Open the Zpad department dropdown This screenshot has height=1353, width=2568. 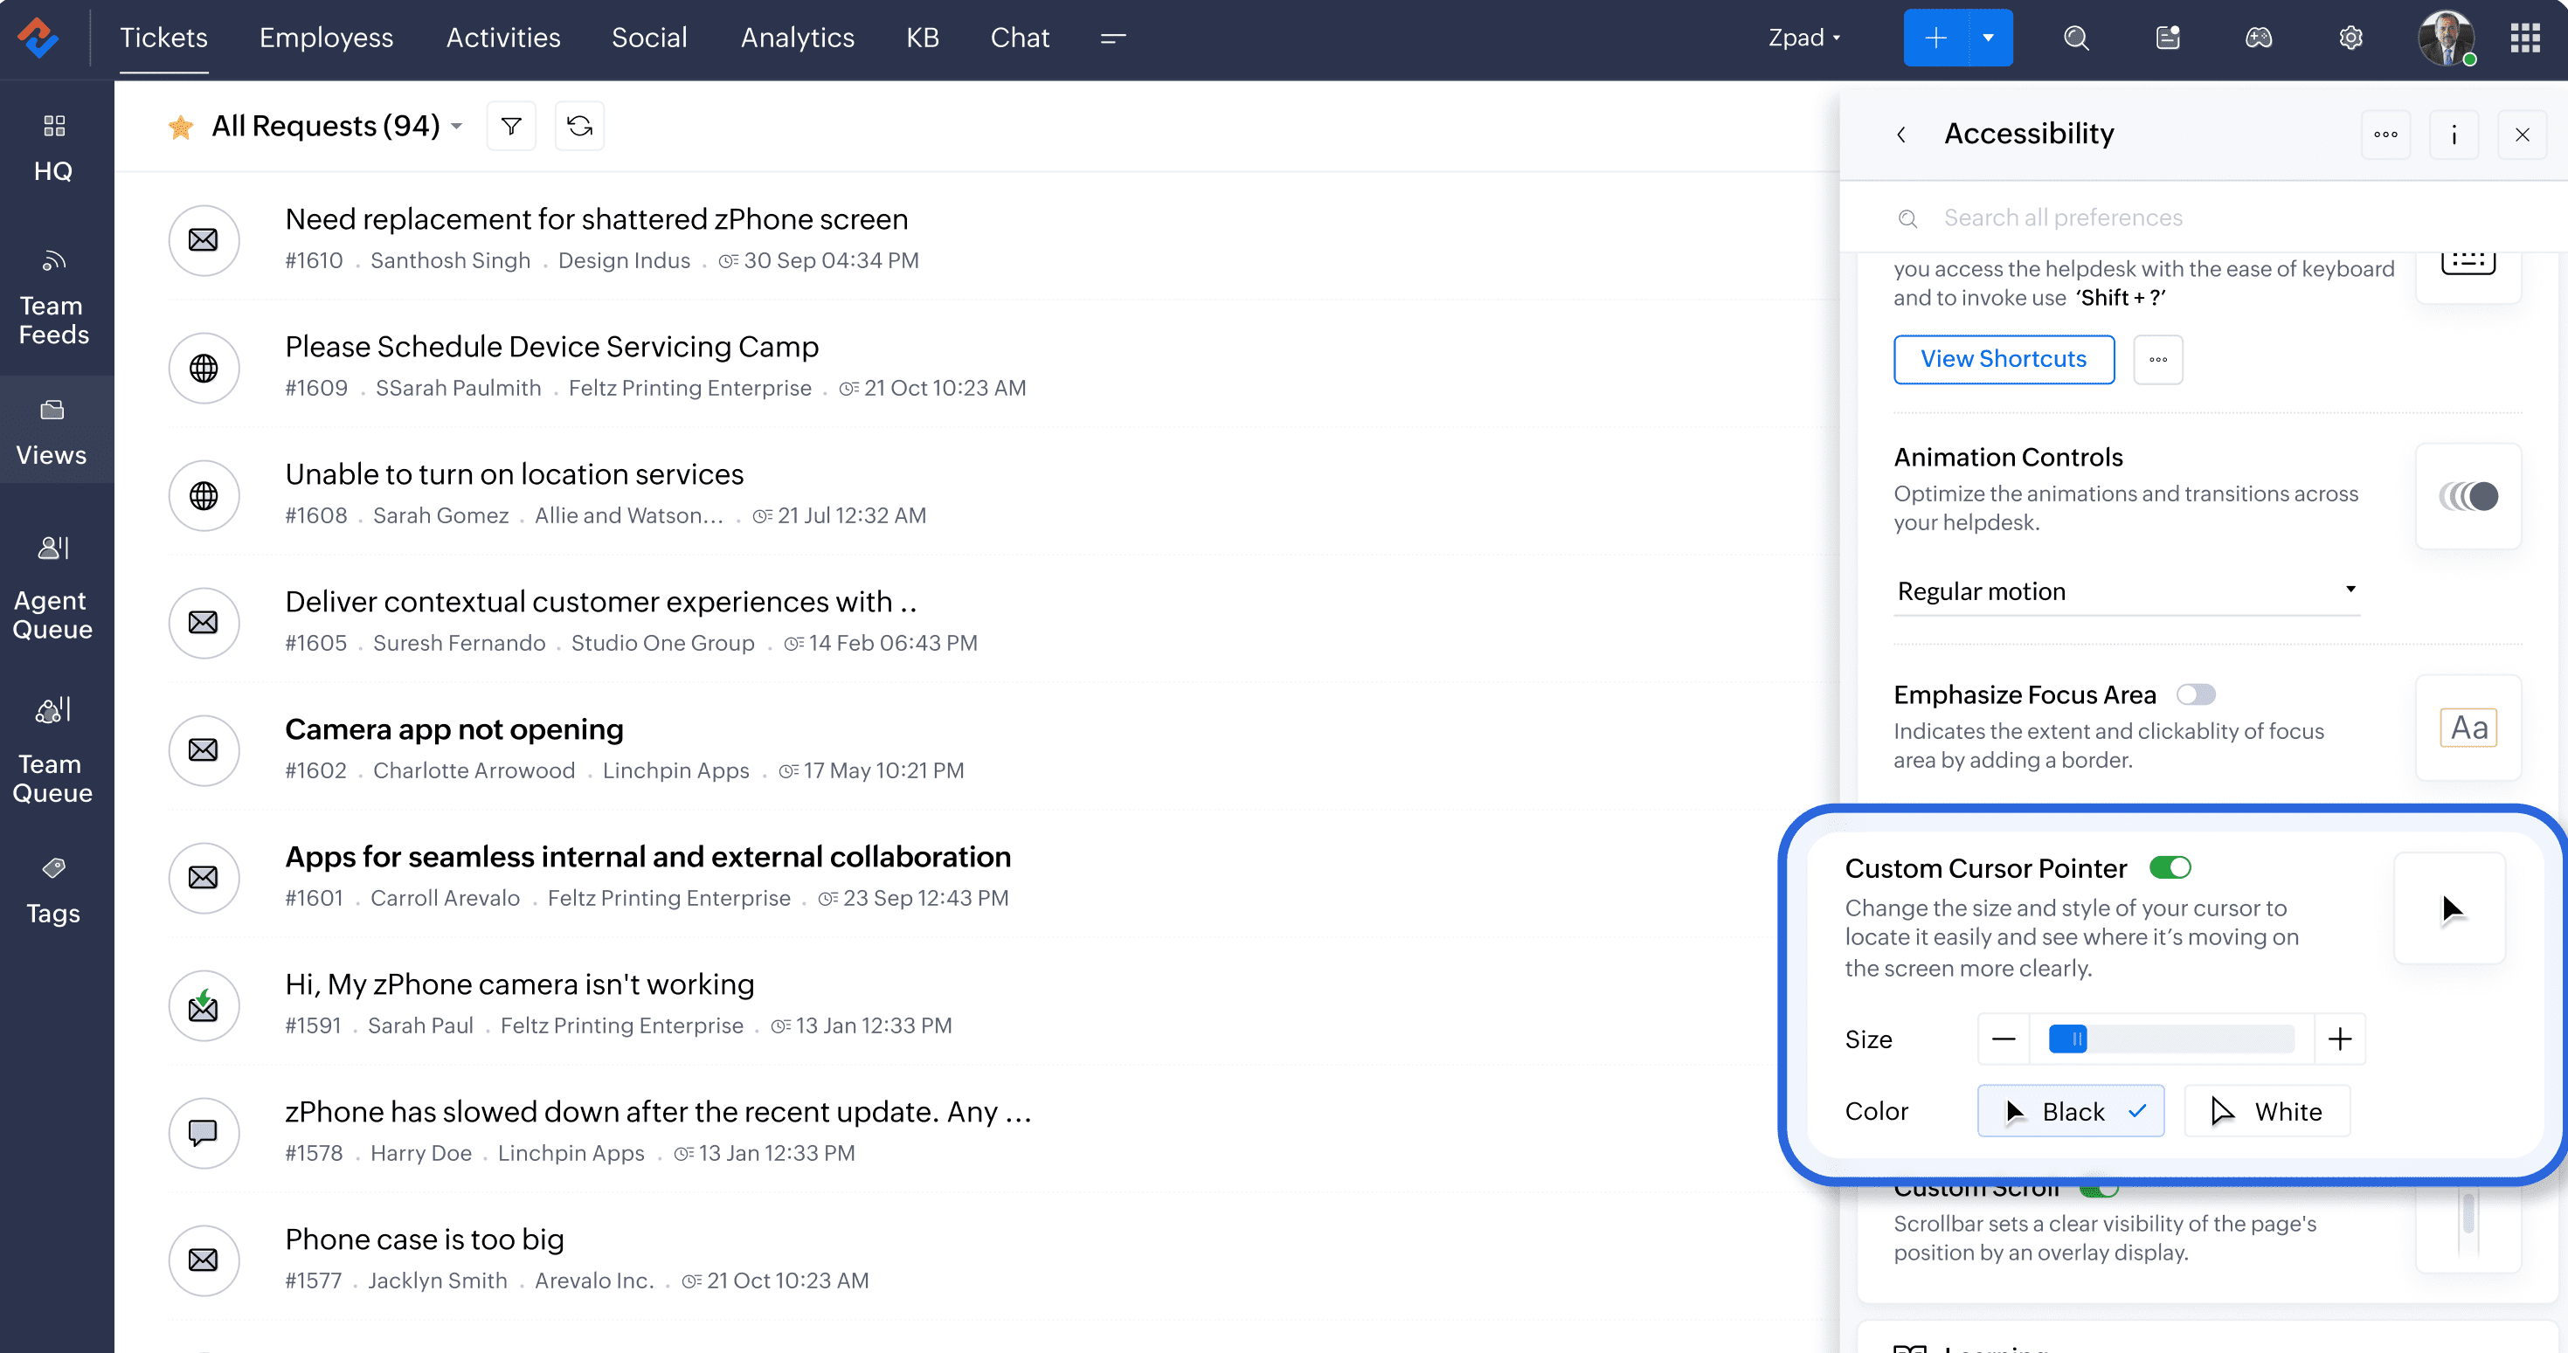click(x=1803, y=38)
